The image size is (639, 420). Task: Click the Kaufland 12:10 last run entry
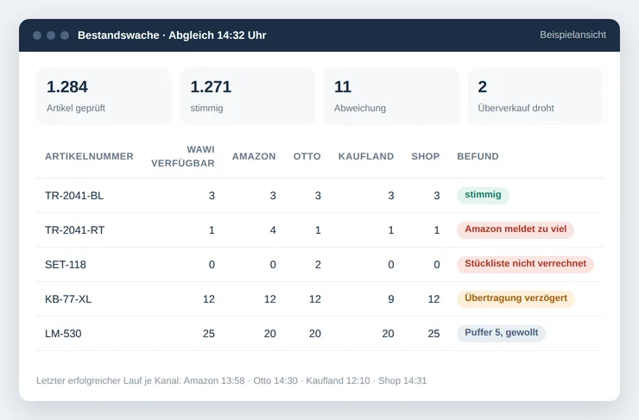click(x=338, y=381)
